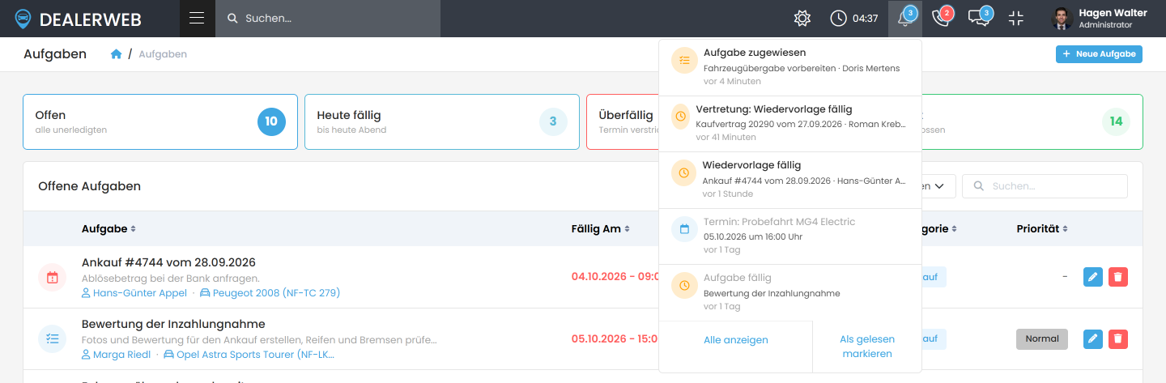The image size is (1166, 383).
Task: Click due date 04.10.2026
Action: tap(615, 277)
